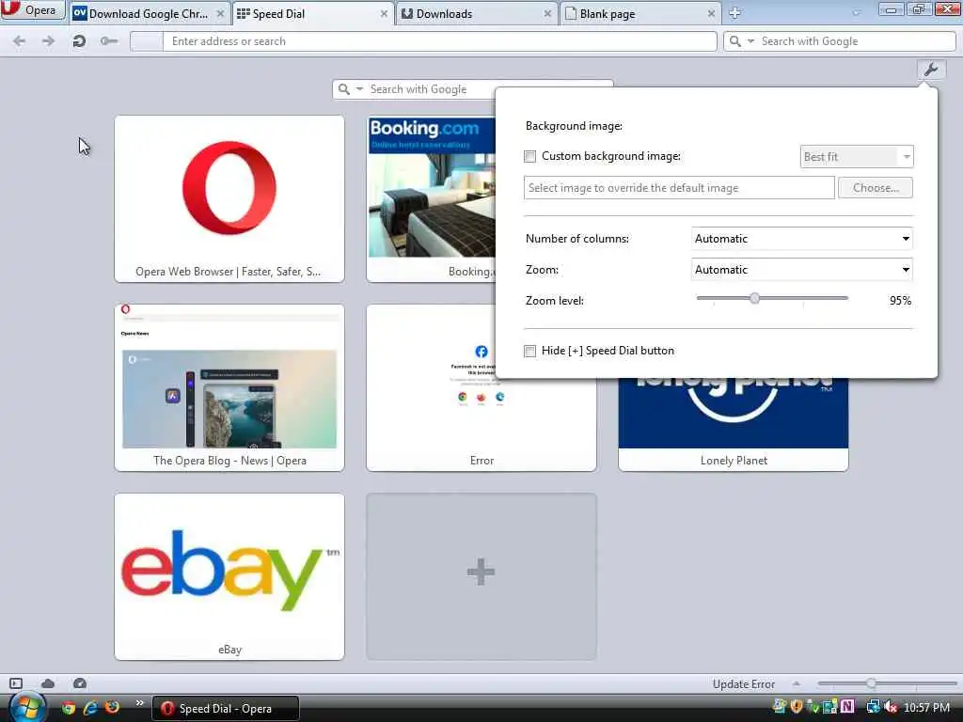The height and width of the screenshot is (722, 963).
Task: Close the Speed Dial tab
Action: 384,13
